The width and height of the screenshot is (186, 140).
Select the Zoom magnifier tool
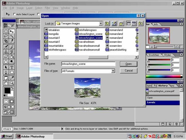[x=12, y=83]
